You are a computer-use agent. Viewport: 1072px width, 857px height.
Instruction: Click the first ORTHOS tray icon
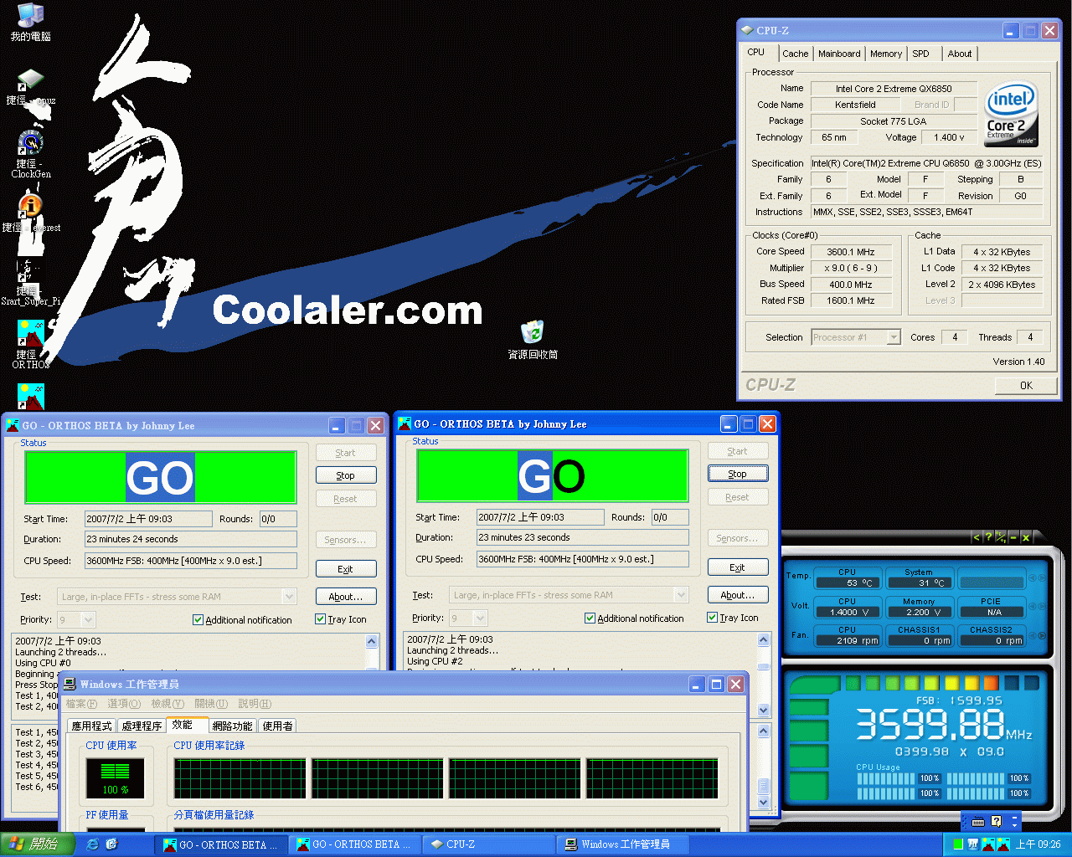(x=989, y=844)
